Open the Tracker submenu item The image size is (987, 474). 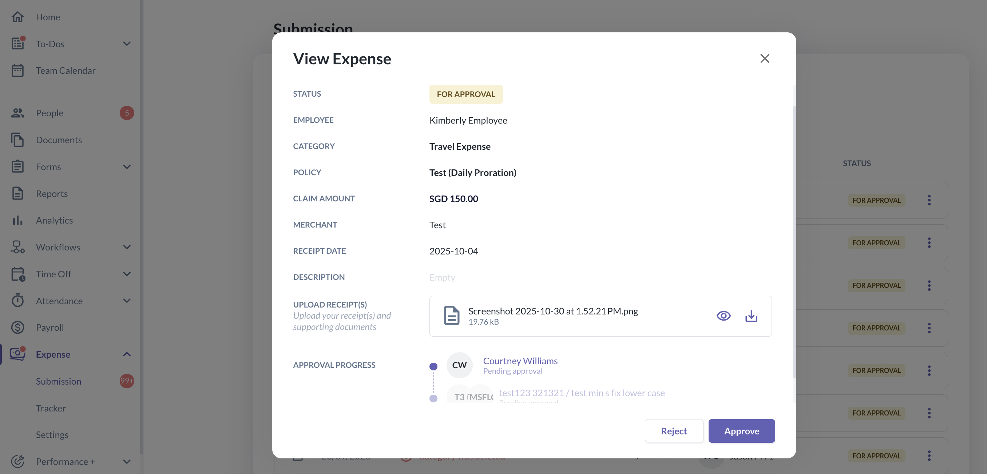[51, 408]
